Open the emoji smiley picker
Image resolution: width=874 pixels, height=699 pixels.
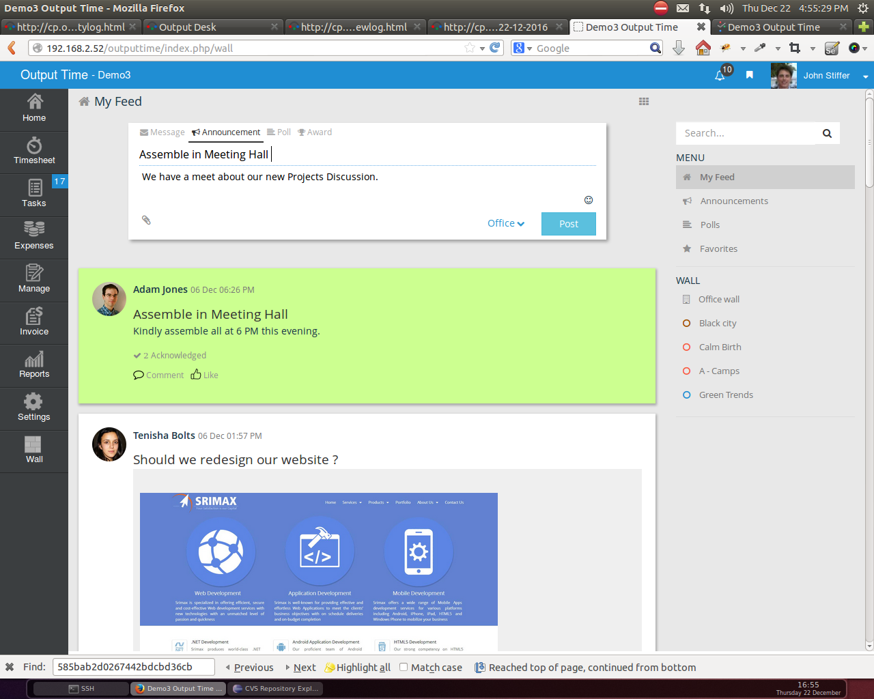589,199
